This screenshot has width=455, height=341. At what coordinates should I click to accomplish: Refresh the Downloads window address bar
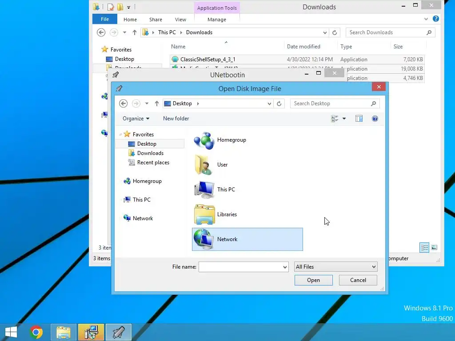pos(335,32)
